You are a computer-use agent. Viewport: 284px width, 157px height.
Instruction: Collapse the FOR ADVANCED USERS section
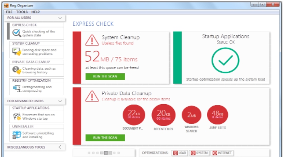(60, 101)
